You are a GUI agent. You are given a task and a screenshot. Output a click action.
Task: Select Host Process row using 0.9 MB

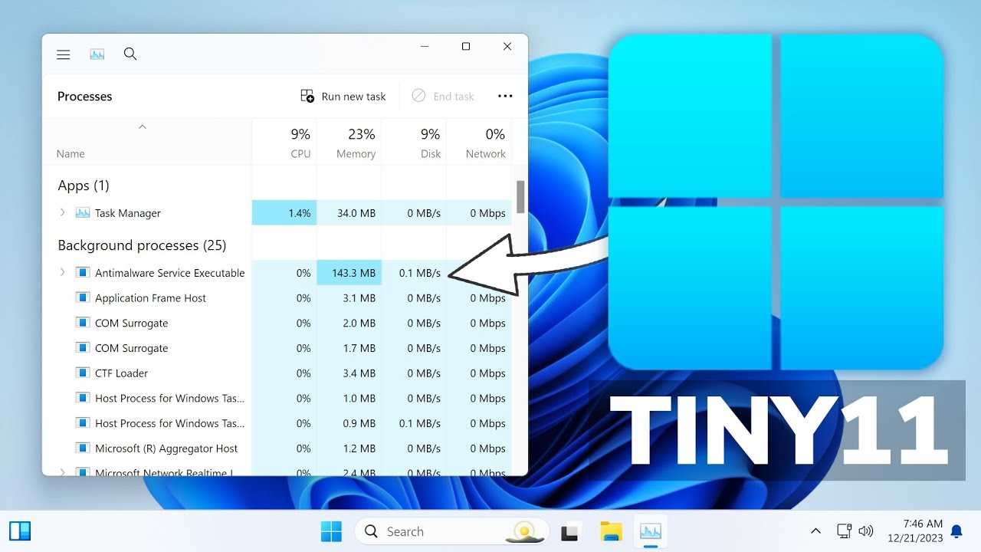click(277, 423)
